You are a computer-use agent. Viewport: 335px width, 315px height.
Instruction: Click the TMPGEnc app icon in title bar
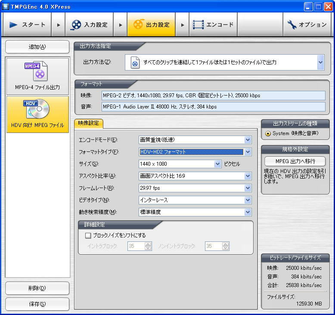point(5,6)
